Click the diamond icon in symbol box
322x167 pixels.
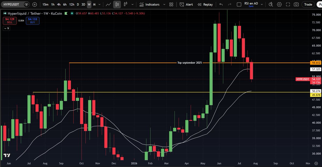(x=26, y=4)
